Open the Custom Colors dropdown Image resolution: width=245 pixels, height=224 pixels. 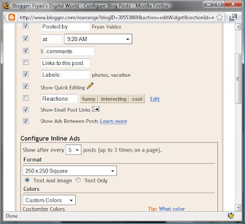pyautogui.click(x=49, y=200)
